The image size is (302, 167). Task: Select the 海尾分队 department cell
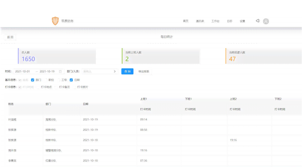pos(51,120)
